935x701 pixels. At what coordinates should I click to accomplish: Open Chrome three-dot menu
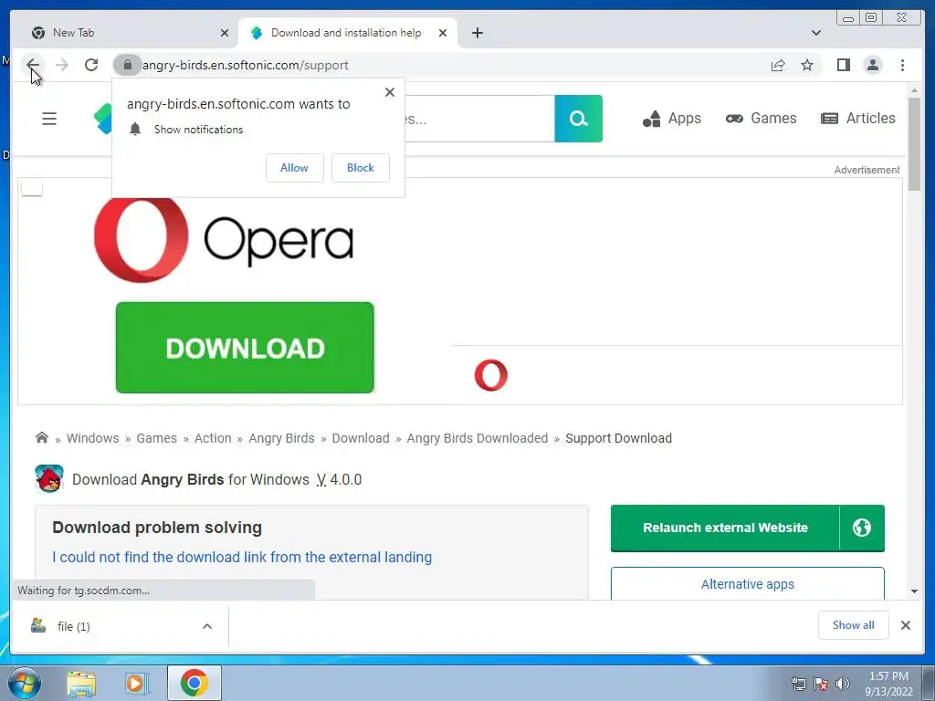point(902,65)
